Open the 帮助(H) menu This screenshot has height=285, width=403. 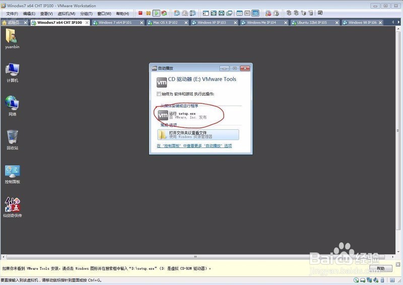[122, 14]
